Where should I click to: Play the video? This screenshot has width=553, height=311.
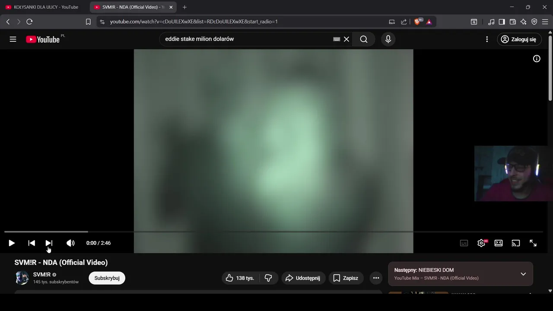(x=12, y=243)
